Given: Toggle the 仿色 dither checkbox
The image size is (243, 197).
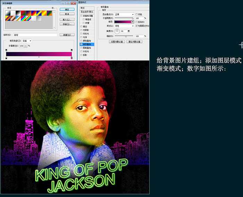Looking at the screenshot, I should (x=136, y=14).
